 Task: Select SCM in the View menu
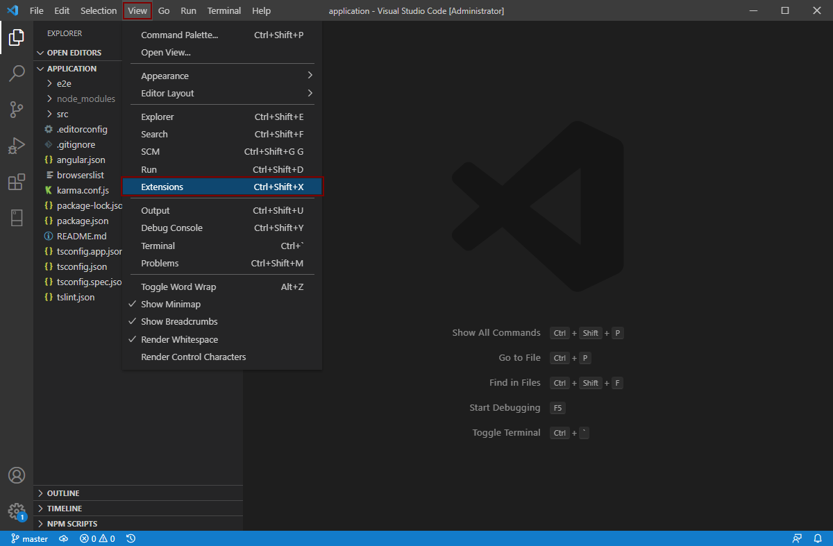click(x=222, y=151)
